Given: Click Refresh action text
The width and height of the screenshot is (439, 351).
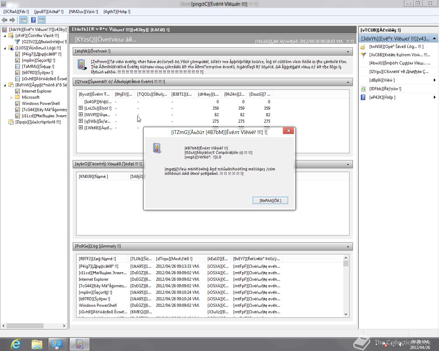Looking at the screenshot, I should pos(385,89).
